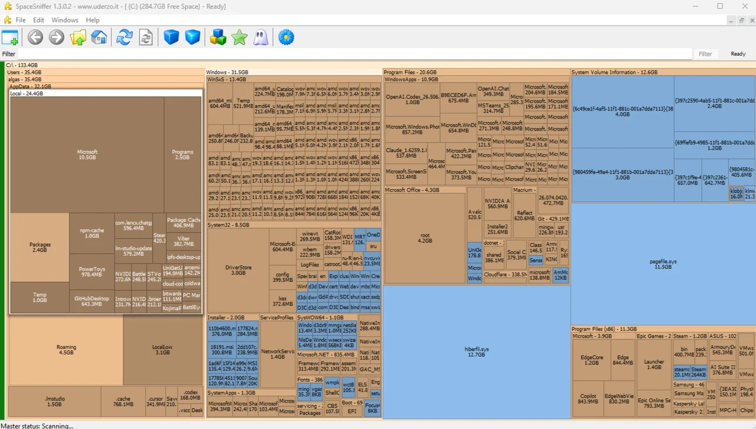Click the green star toolbar icon
This screenshot has height=429, width=756.
coord(239,38)
